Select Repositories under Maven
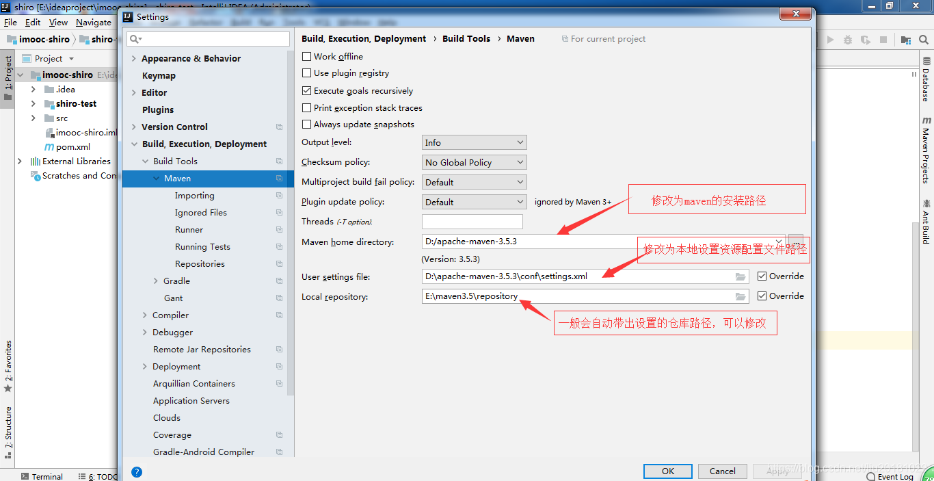Viewport: 934px width, 481px height. click(200, 264)
